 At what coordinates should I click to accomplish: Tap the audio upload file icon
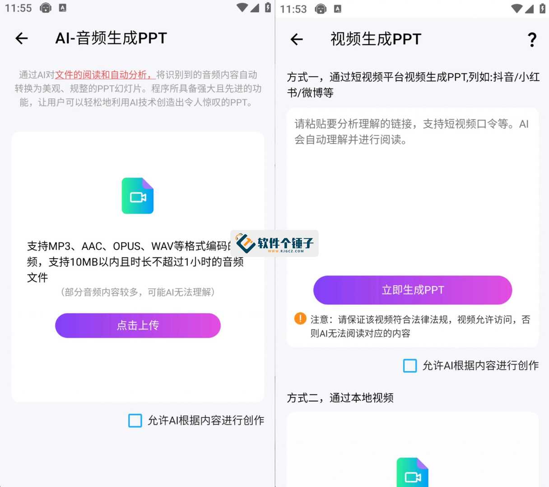coord(138,196)
